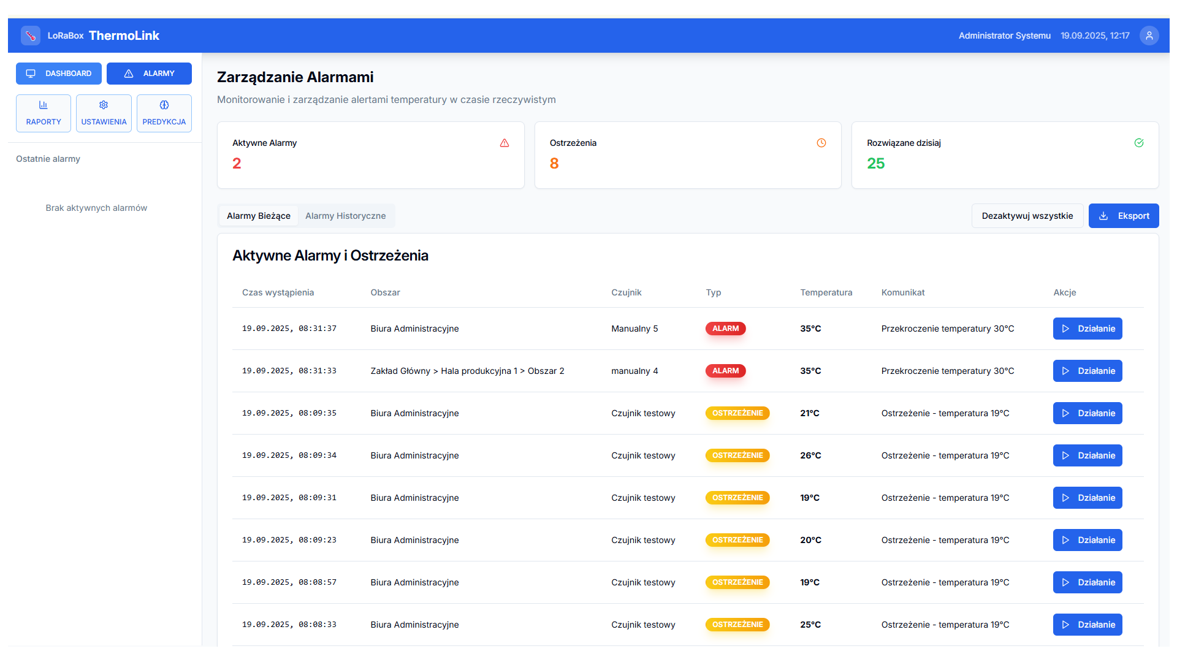The height and width of the screenshot is (662, 1177).
Task: Click Działanie for Manualny 5 alarm
Action: tap(1087, 329)
